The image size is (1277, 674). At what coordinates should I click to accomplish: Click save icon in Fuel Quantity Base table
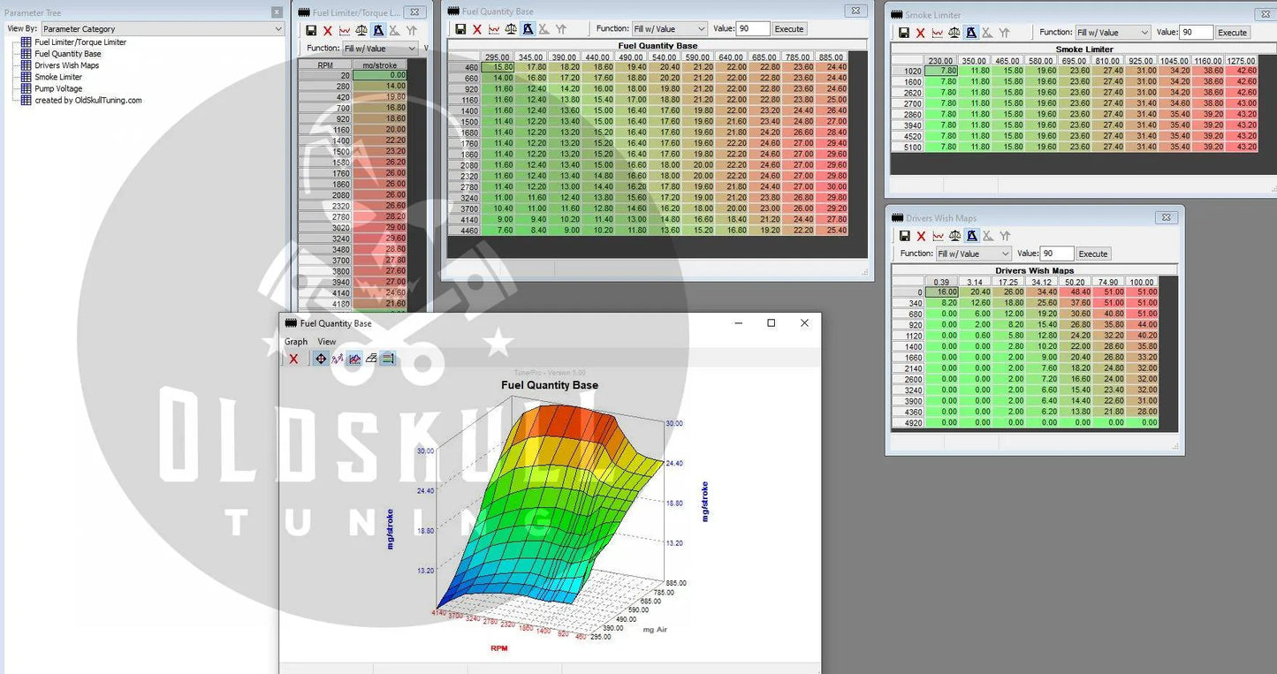pyautogui.click(x=460, y=29)
